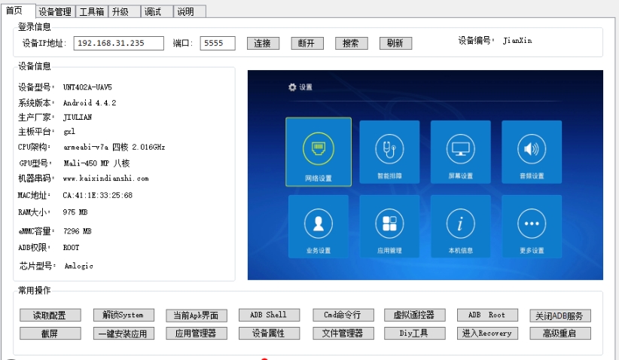Open the 应用管理 grid tile
619x360 pixels.
(389, 227)
